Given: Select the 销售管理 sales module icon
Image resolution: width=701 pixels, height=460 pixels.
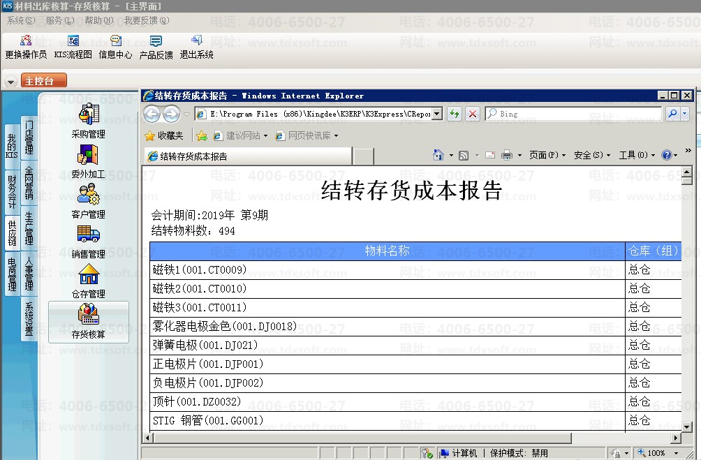Looking at the screenshot, I should coord(89,242).
